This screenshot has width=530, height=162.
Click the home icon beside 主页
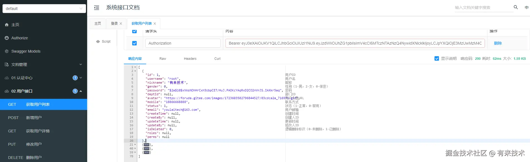coord(7,25)
